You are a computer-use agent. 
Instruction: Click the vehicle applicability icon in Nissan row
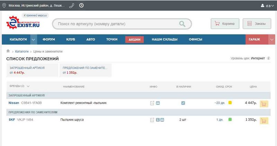(x=158, y=103)
